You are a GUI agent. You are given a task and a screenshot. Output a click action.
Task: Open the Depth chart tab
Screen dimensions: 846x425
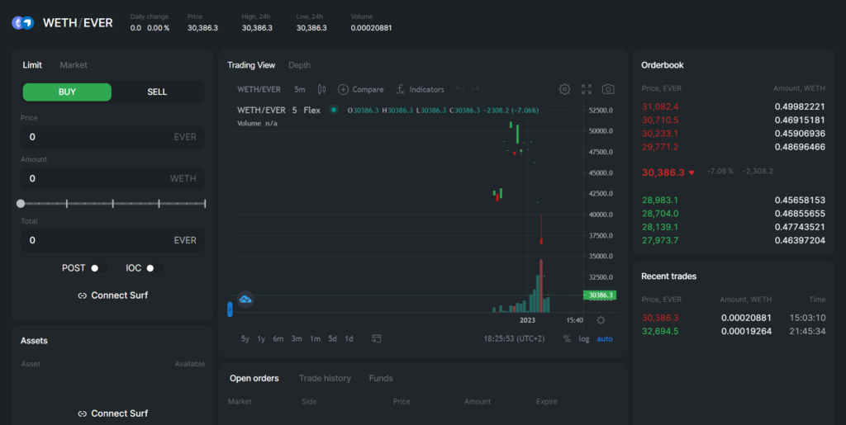tap(299, 65)
